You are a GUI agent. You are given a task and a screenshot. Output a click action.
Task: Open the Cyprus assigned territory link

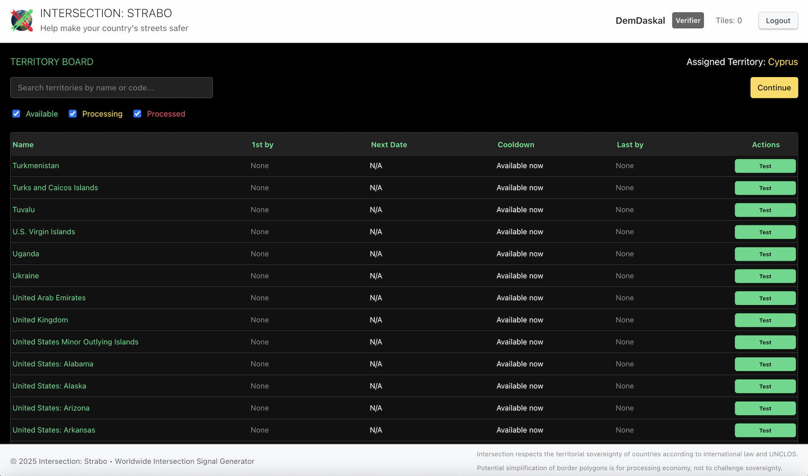tap(783, 62)
